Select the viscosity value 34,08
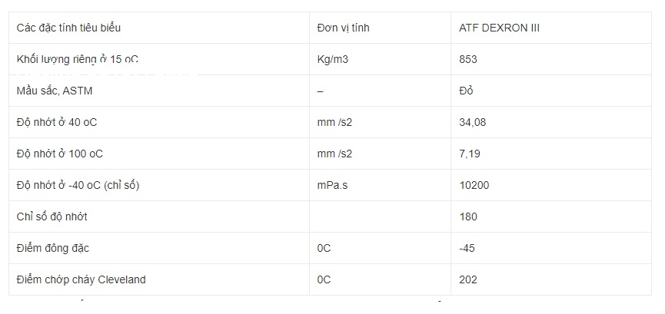 pos(473,122)
